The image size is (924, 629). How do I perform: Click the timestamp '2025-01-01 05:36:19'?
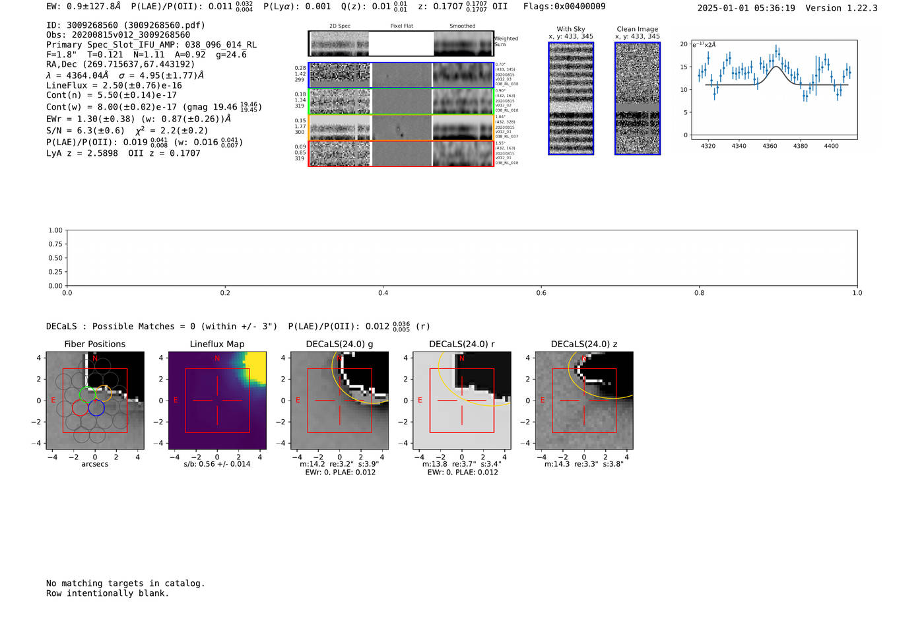[746, 8]
